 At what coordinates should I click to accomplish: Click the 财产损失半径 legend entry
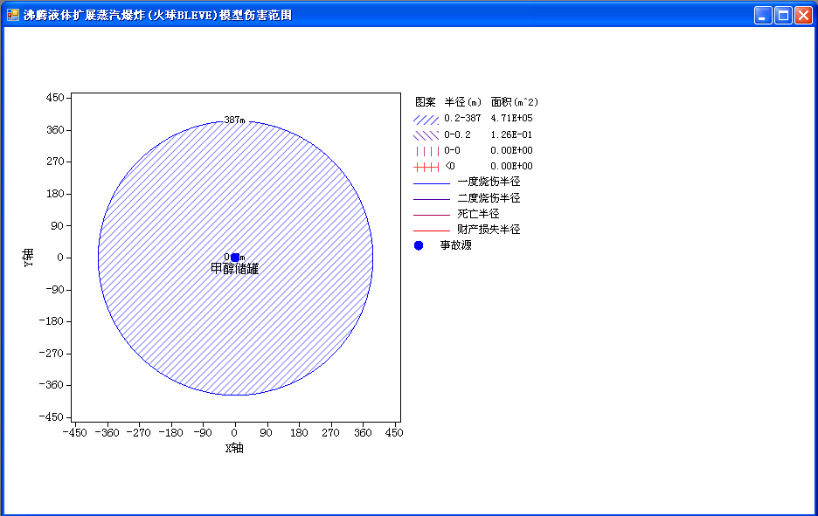point(489,230)
